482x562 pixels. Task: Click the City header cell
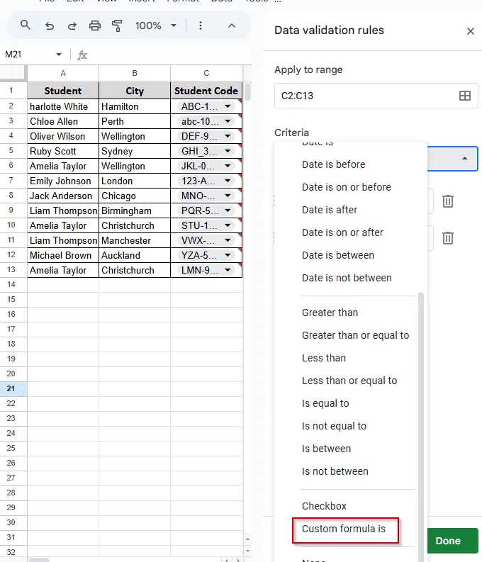point(135,91)
